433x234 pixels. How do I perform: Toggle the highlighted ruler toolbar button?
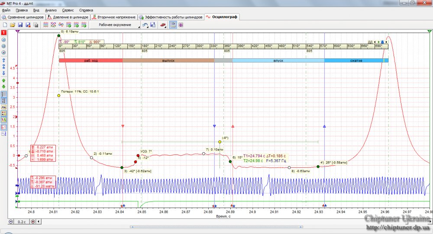[173, 25]
